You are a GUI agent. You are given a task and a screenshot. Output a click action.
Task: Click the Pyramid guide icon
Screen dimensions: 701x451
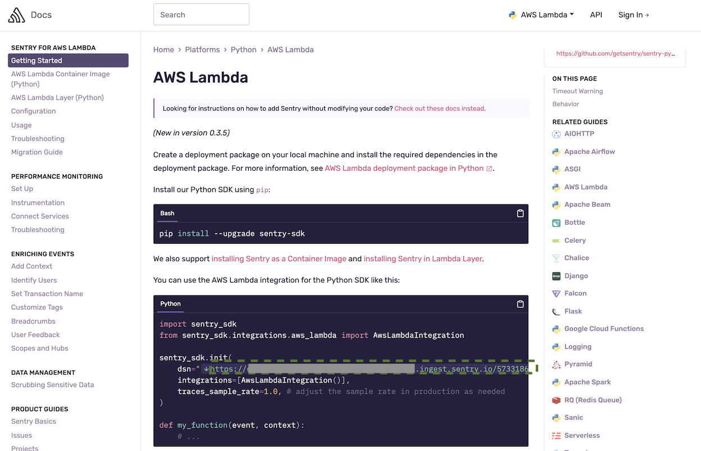tap(556, 365)
